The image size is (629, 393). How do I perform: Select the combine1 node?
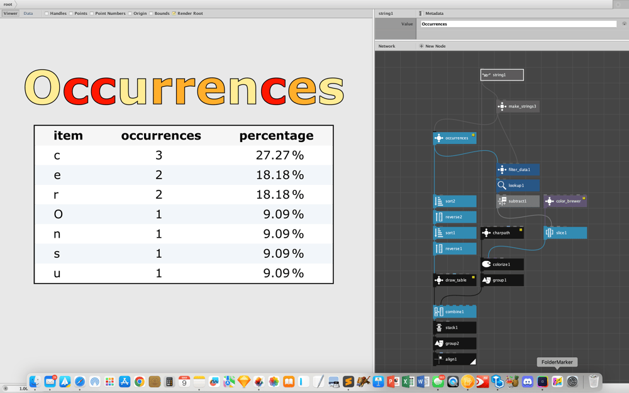point(455,312)
